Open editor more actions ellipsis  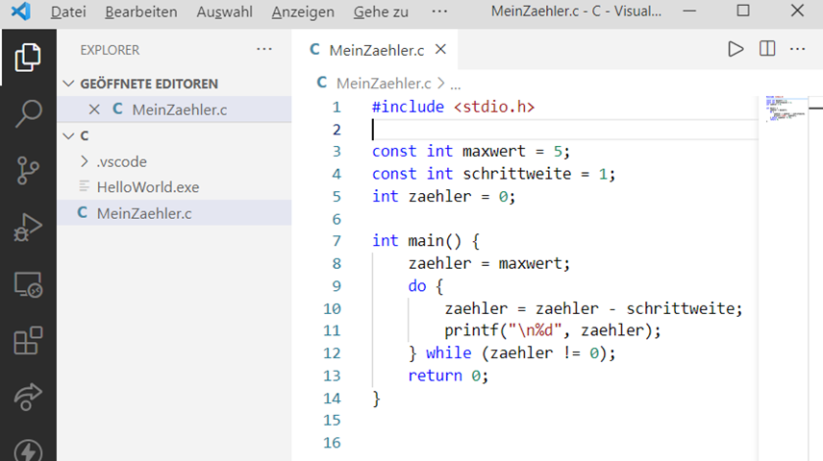click(x=797, y=49)
